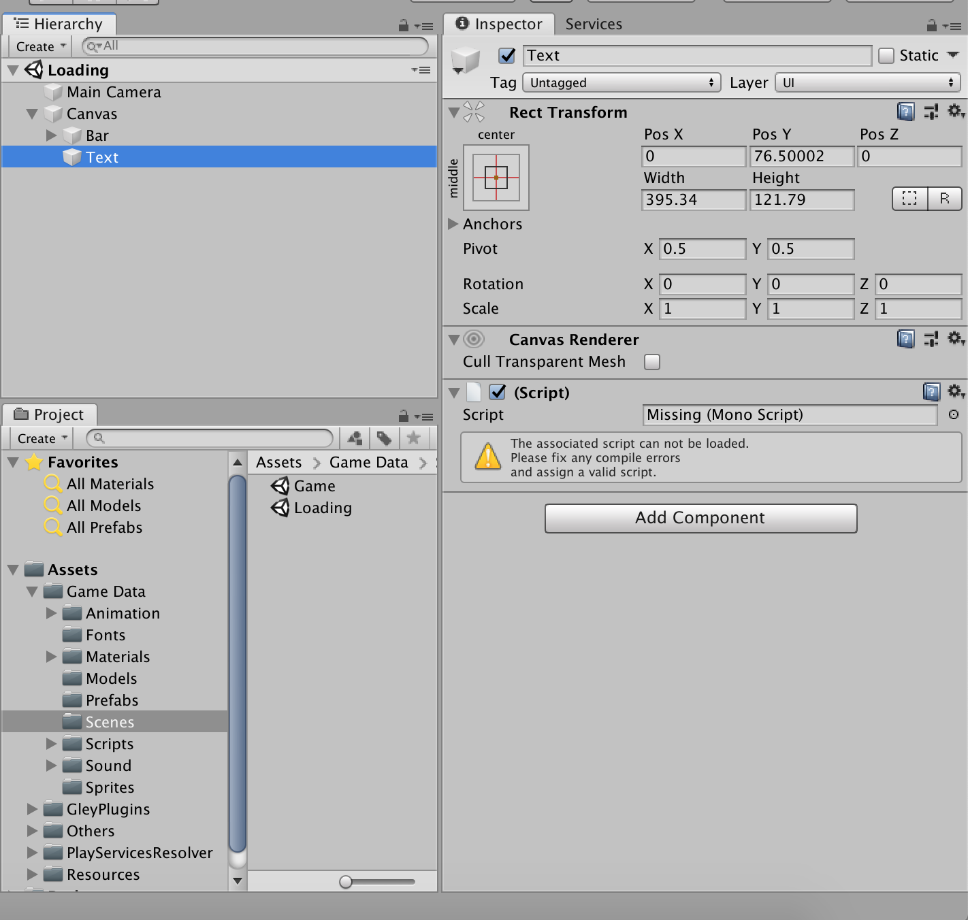Click the Inspector lock icon
968x920 pixels.
coord(931,24)
